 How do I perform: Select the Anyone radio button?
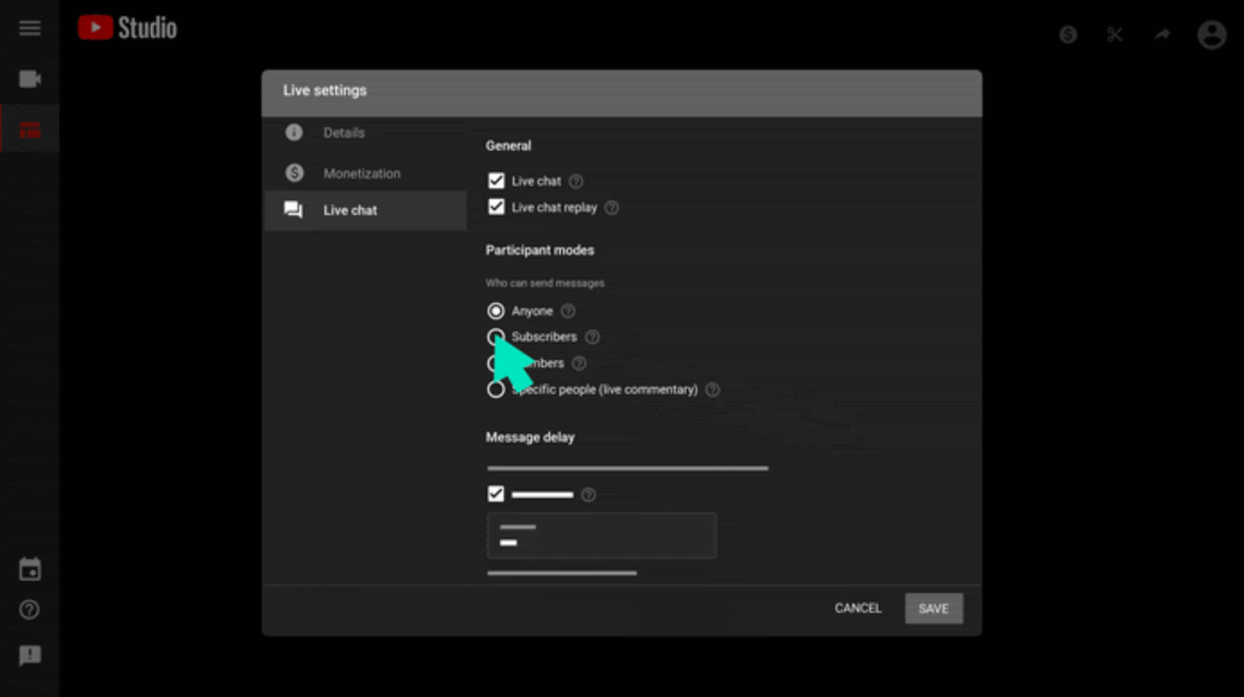496,311
